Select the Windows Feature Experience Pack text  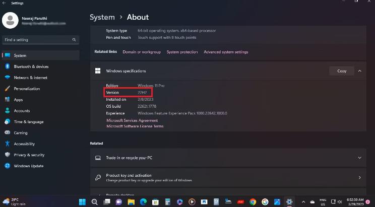[x=182, y=113]
